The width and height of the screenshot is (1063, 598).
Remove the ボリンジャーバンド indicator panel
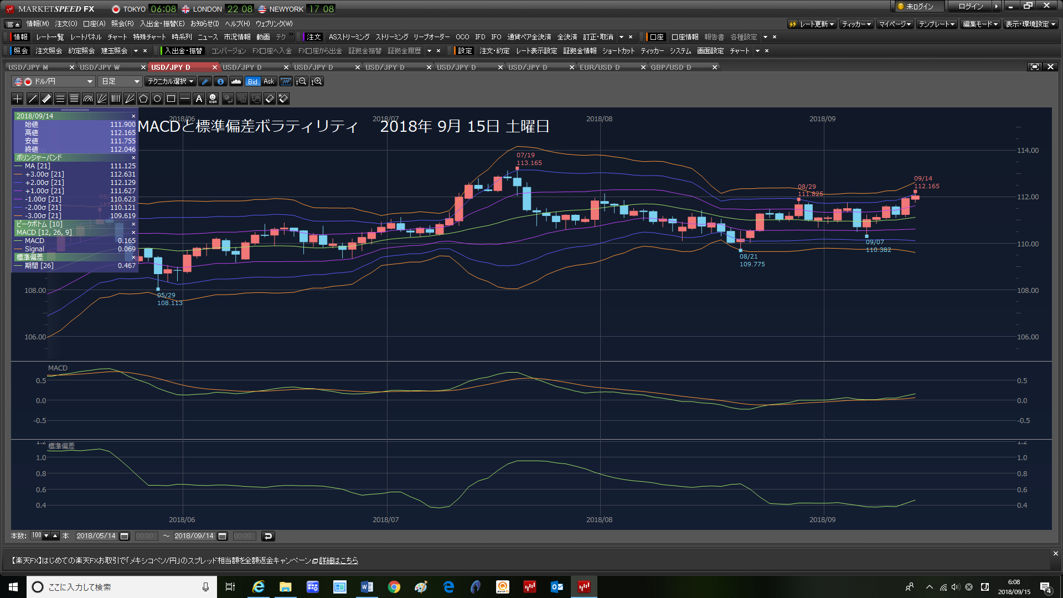pos(133,158)
